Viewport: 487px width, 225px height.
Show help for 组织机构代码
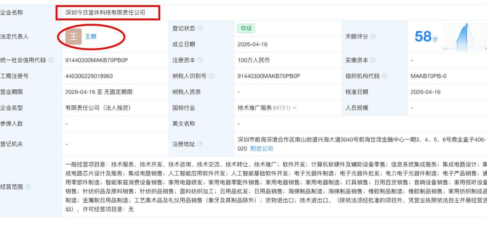tap(384, 76)
